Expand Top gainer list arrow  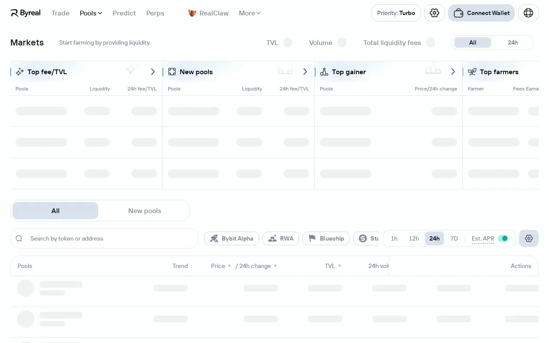tap(453, 72)
